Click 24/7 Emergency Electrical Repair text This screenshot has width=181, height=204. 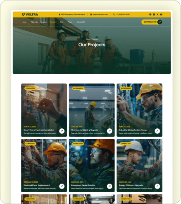click(x=73, y=15)
